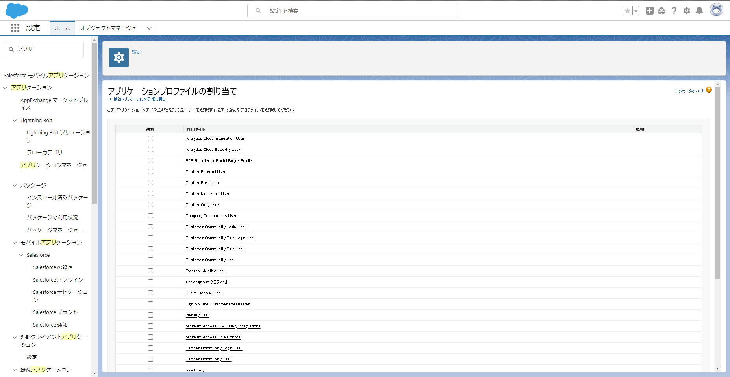Check the Minimum Access - Salesforce checkbox

tap(150, 337)
